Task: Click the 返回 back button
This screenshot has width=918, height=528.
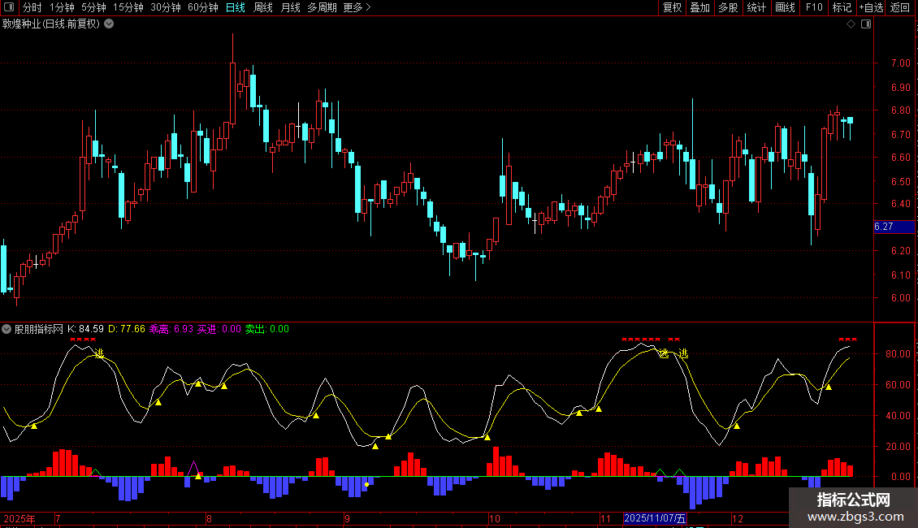Action: tap(900, 7)
